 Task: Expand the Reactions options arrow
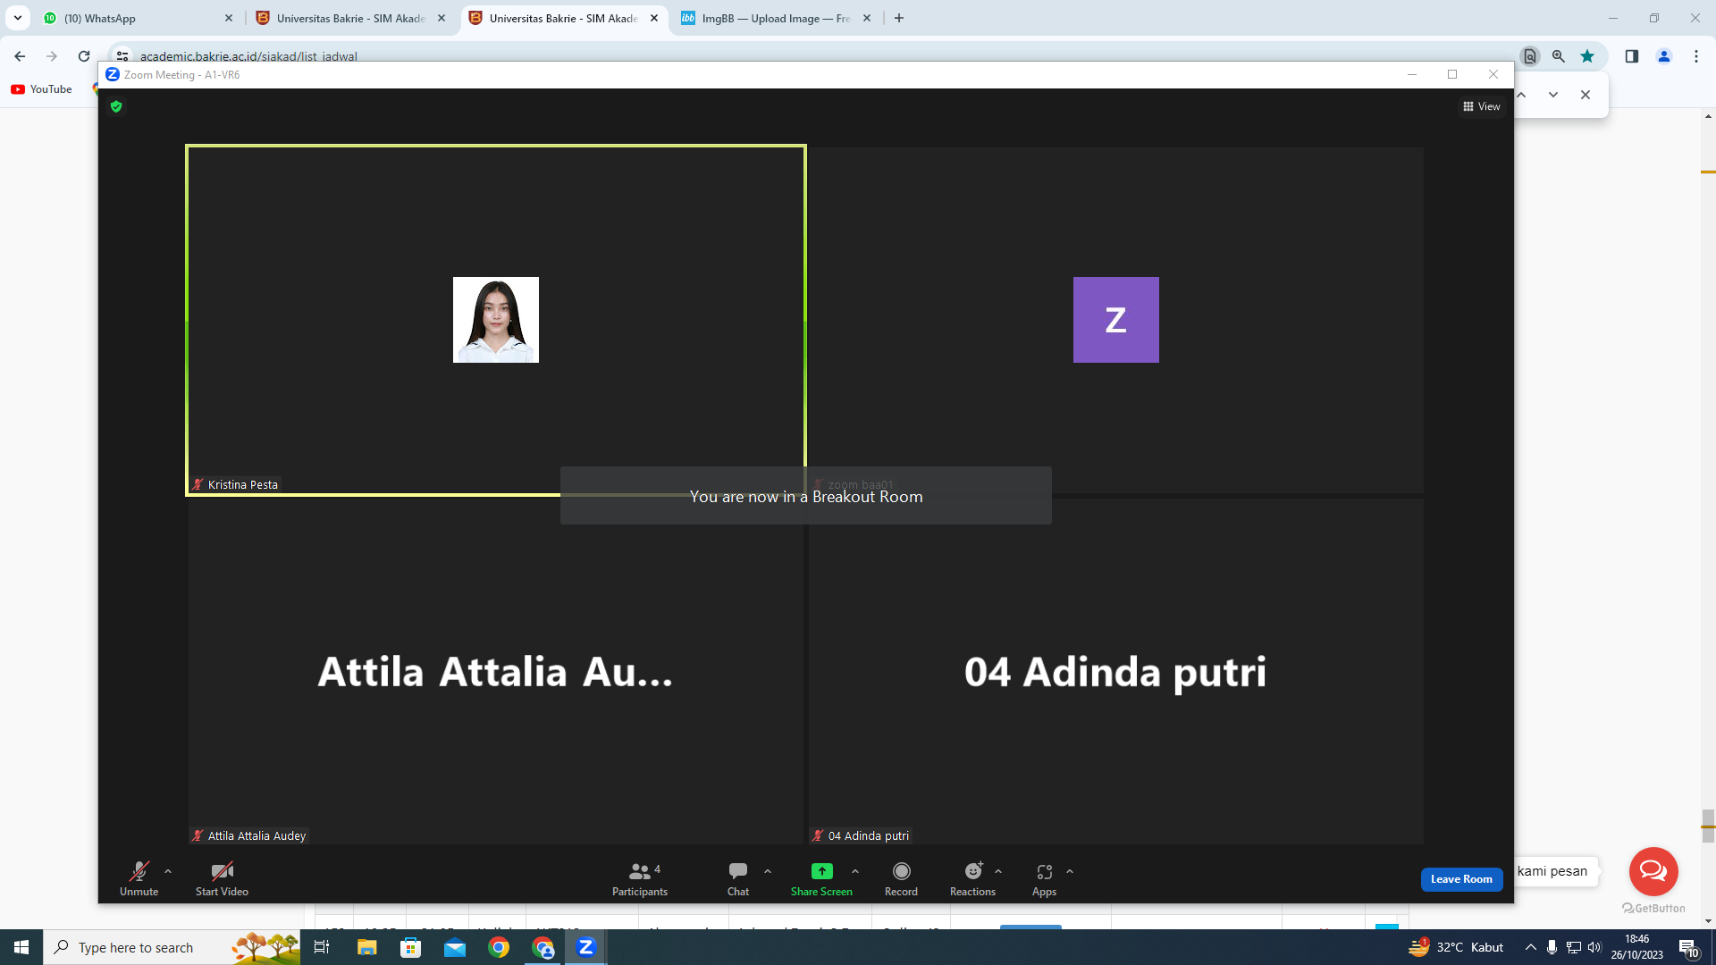998,871
